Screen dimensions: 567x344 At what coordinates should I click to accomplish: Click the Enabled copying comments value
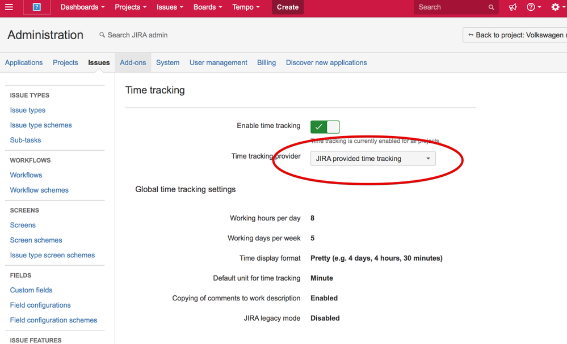(324, 298)
